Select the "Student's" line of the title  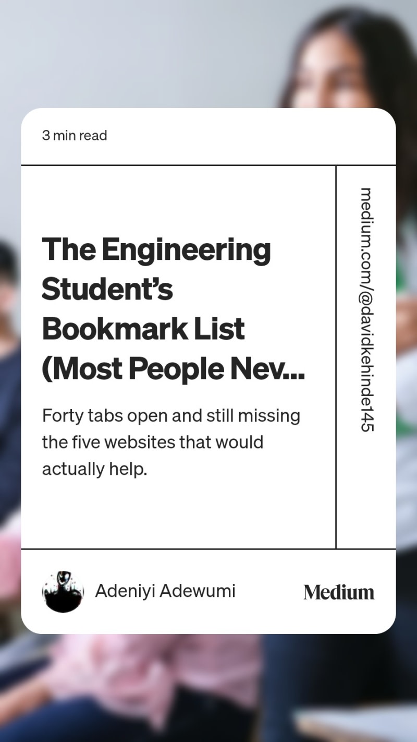107,289
